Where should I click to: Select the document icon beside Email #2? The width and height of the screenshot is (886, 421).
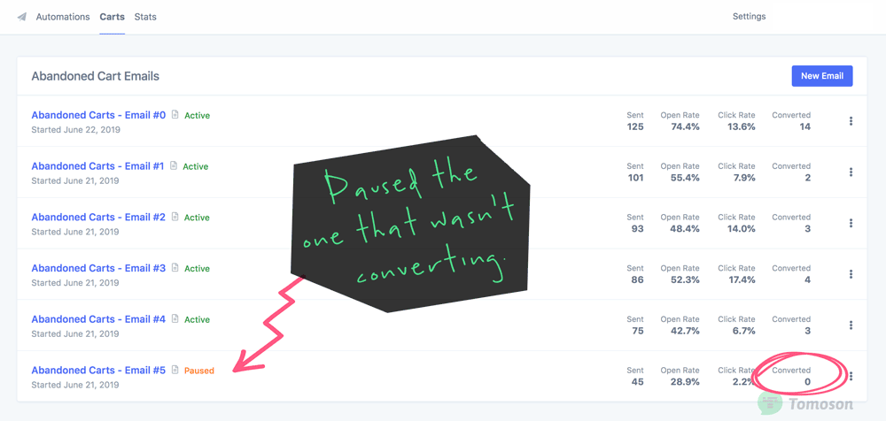(x=175, y=217)
